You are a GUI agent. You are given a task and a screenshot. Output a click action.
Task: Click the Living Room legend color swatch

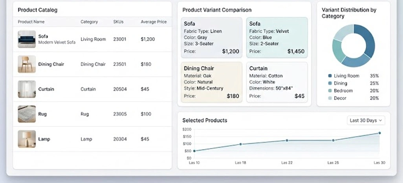(x=330, y=76)
